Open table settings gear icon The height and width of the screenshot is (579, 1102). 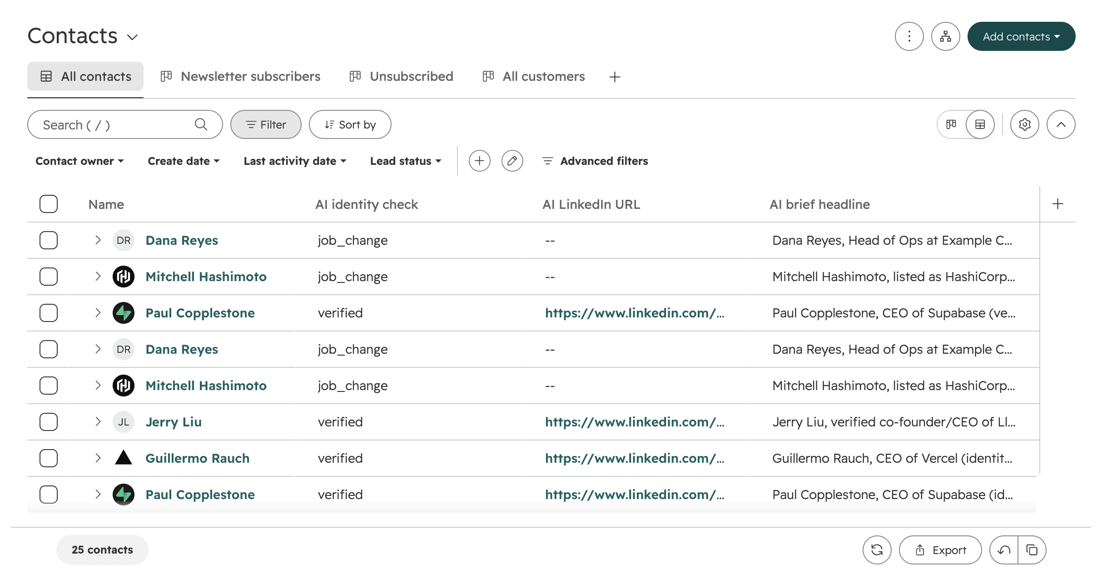point(1024,124)
